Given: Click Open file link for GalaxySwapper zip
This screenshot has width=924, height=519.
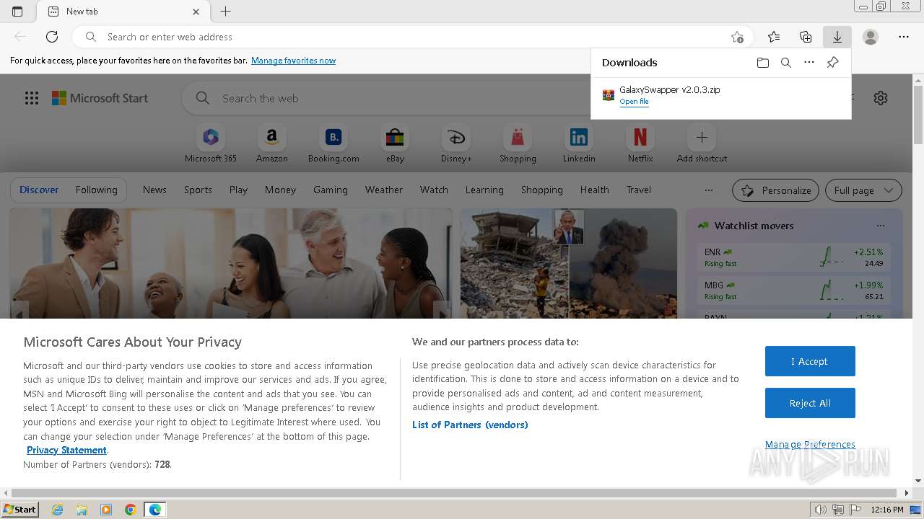Looking at the screenshot, I should 634,102.
